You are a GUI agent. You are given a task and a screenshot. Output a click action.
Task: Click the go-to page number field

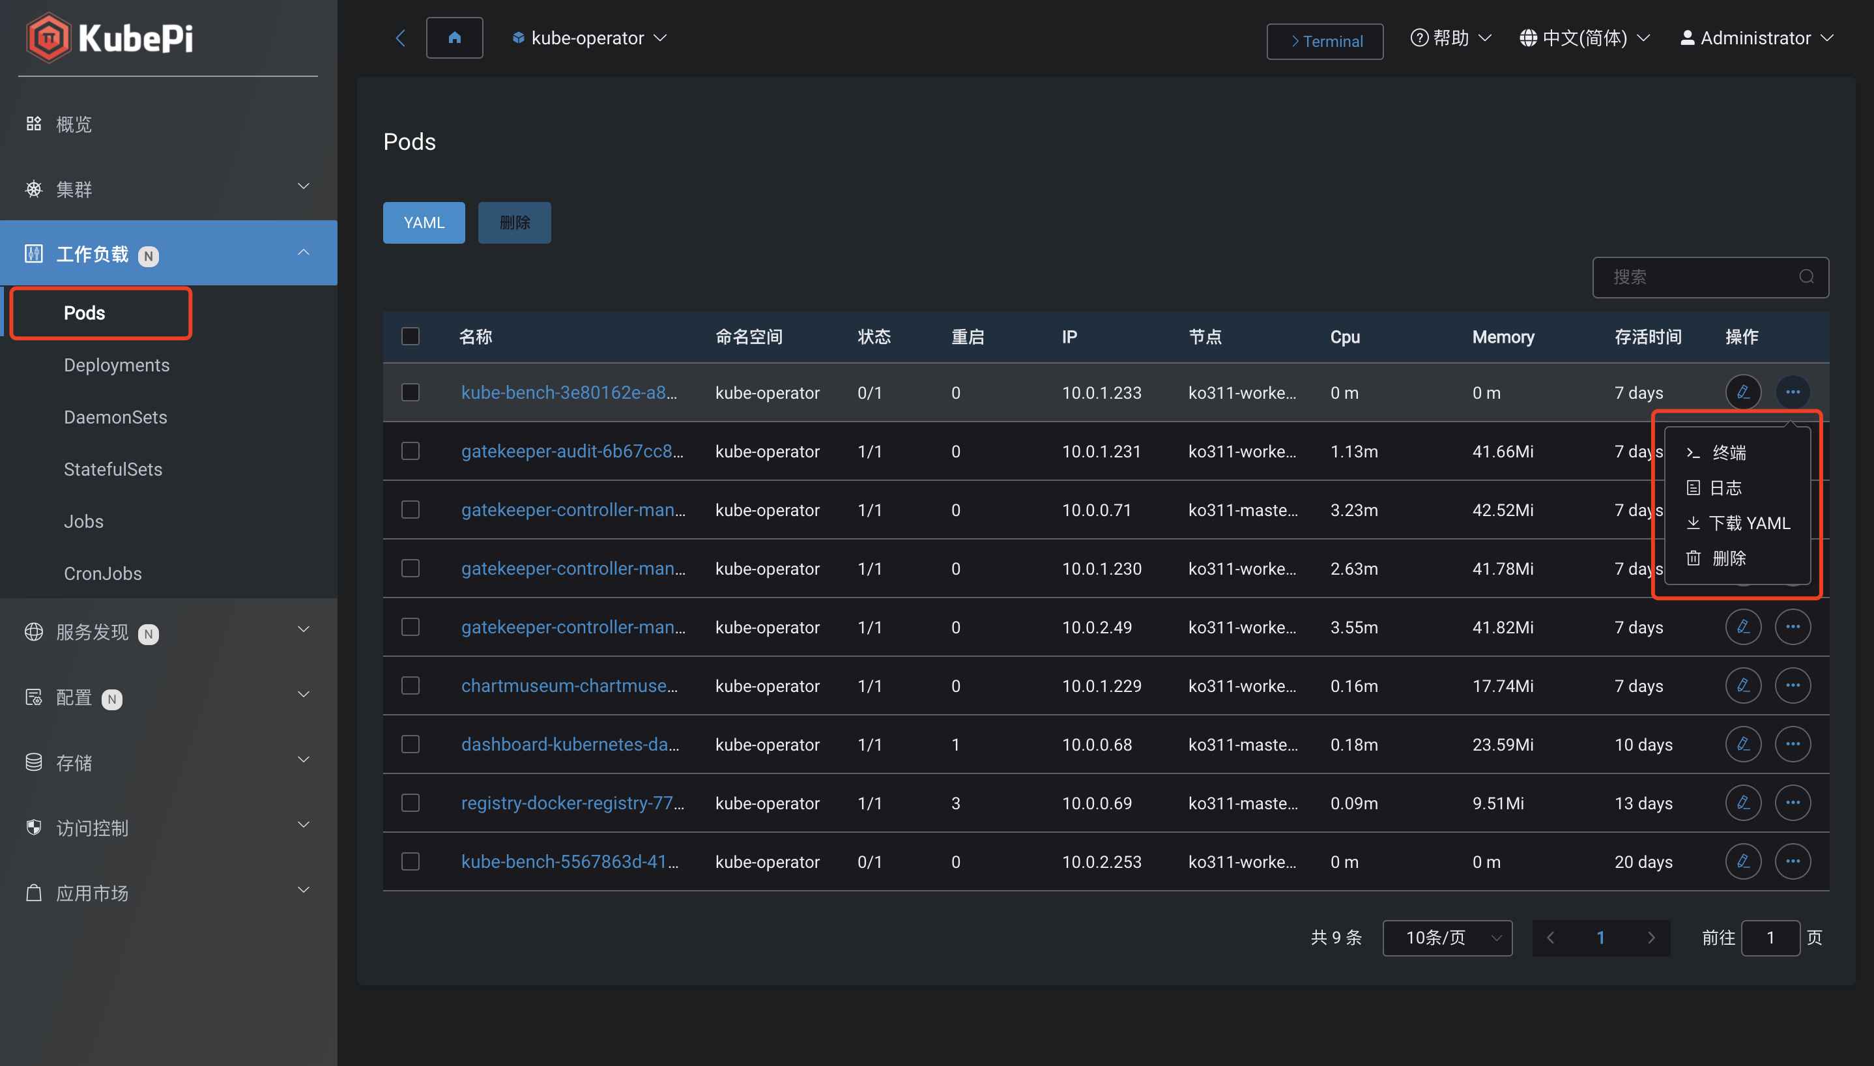[1771, 938]
